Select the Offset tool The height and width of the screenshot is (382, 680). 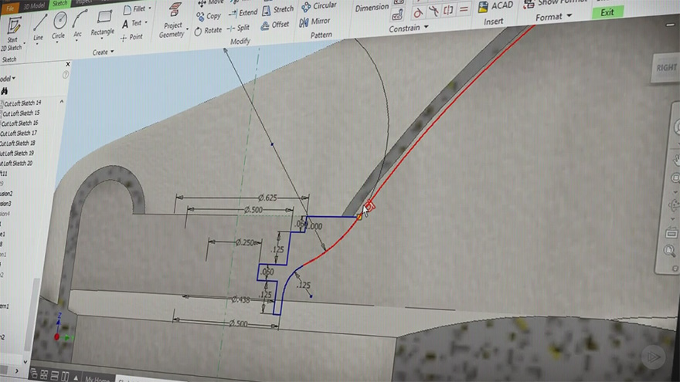274,25
